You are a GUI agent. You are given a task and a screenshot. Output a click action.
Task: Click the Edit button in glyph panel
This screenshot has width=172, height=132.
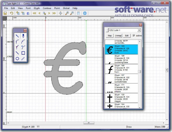tap(127, 36)
